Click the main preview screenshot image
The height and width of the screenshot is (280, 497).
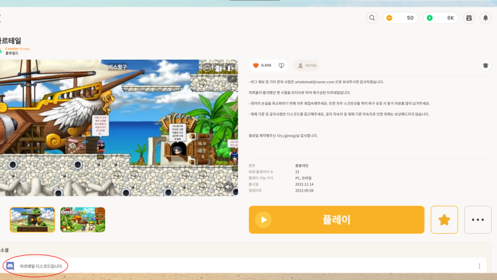coord(119,128)
